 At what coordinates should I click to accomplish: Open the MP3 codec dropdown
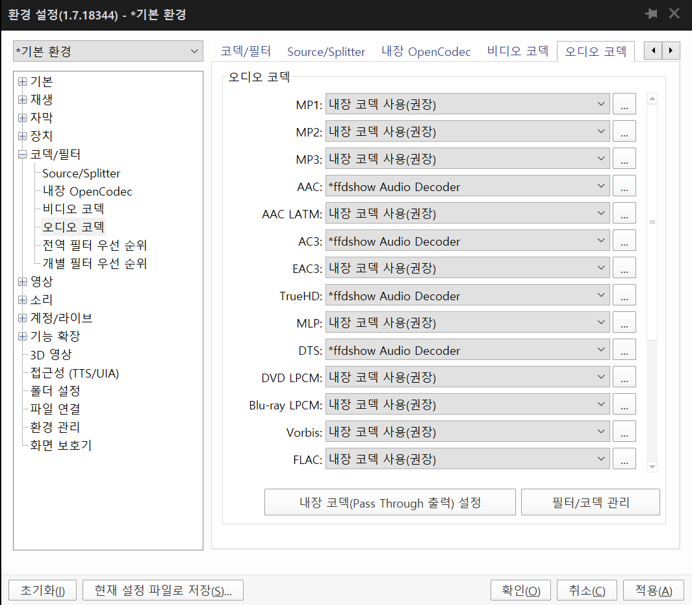pyautogui.click(x=468, y=159)
